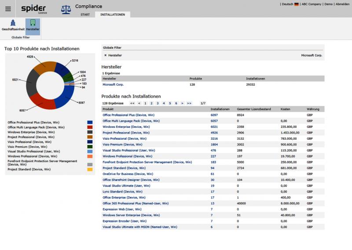Click installation count 4926 in table
The image size is (352, 250).
coord(214,133)
